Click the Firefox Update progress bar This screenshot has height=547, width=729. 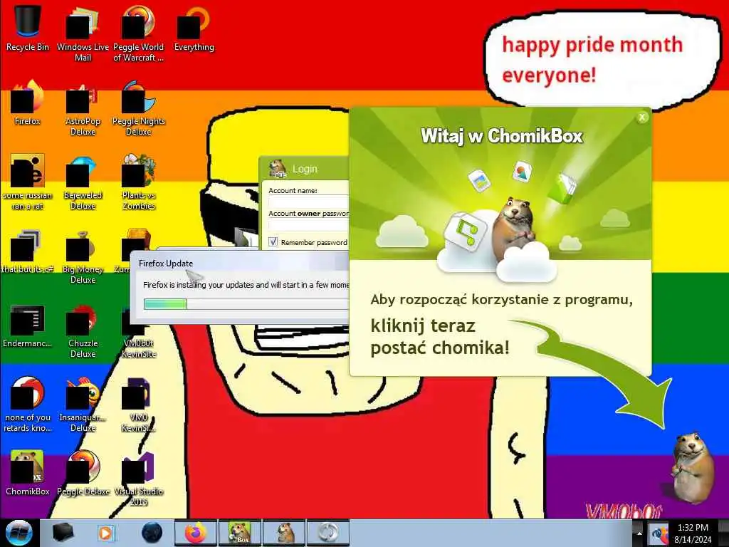[246, 304]
